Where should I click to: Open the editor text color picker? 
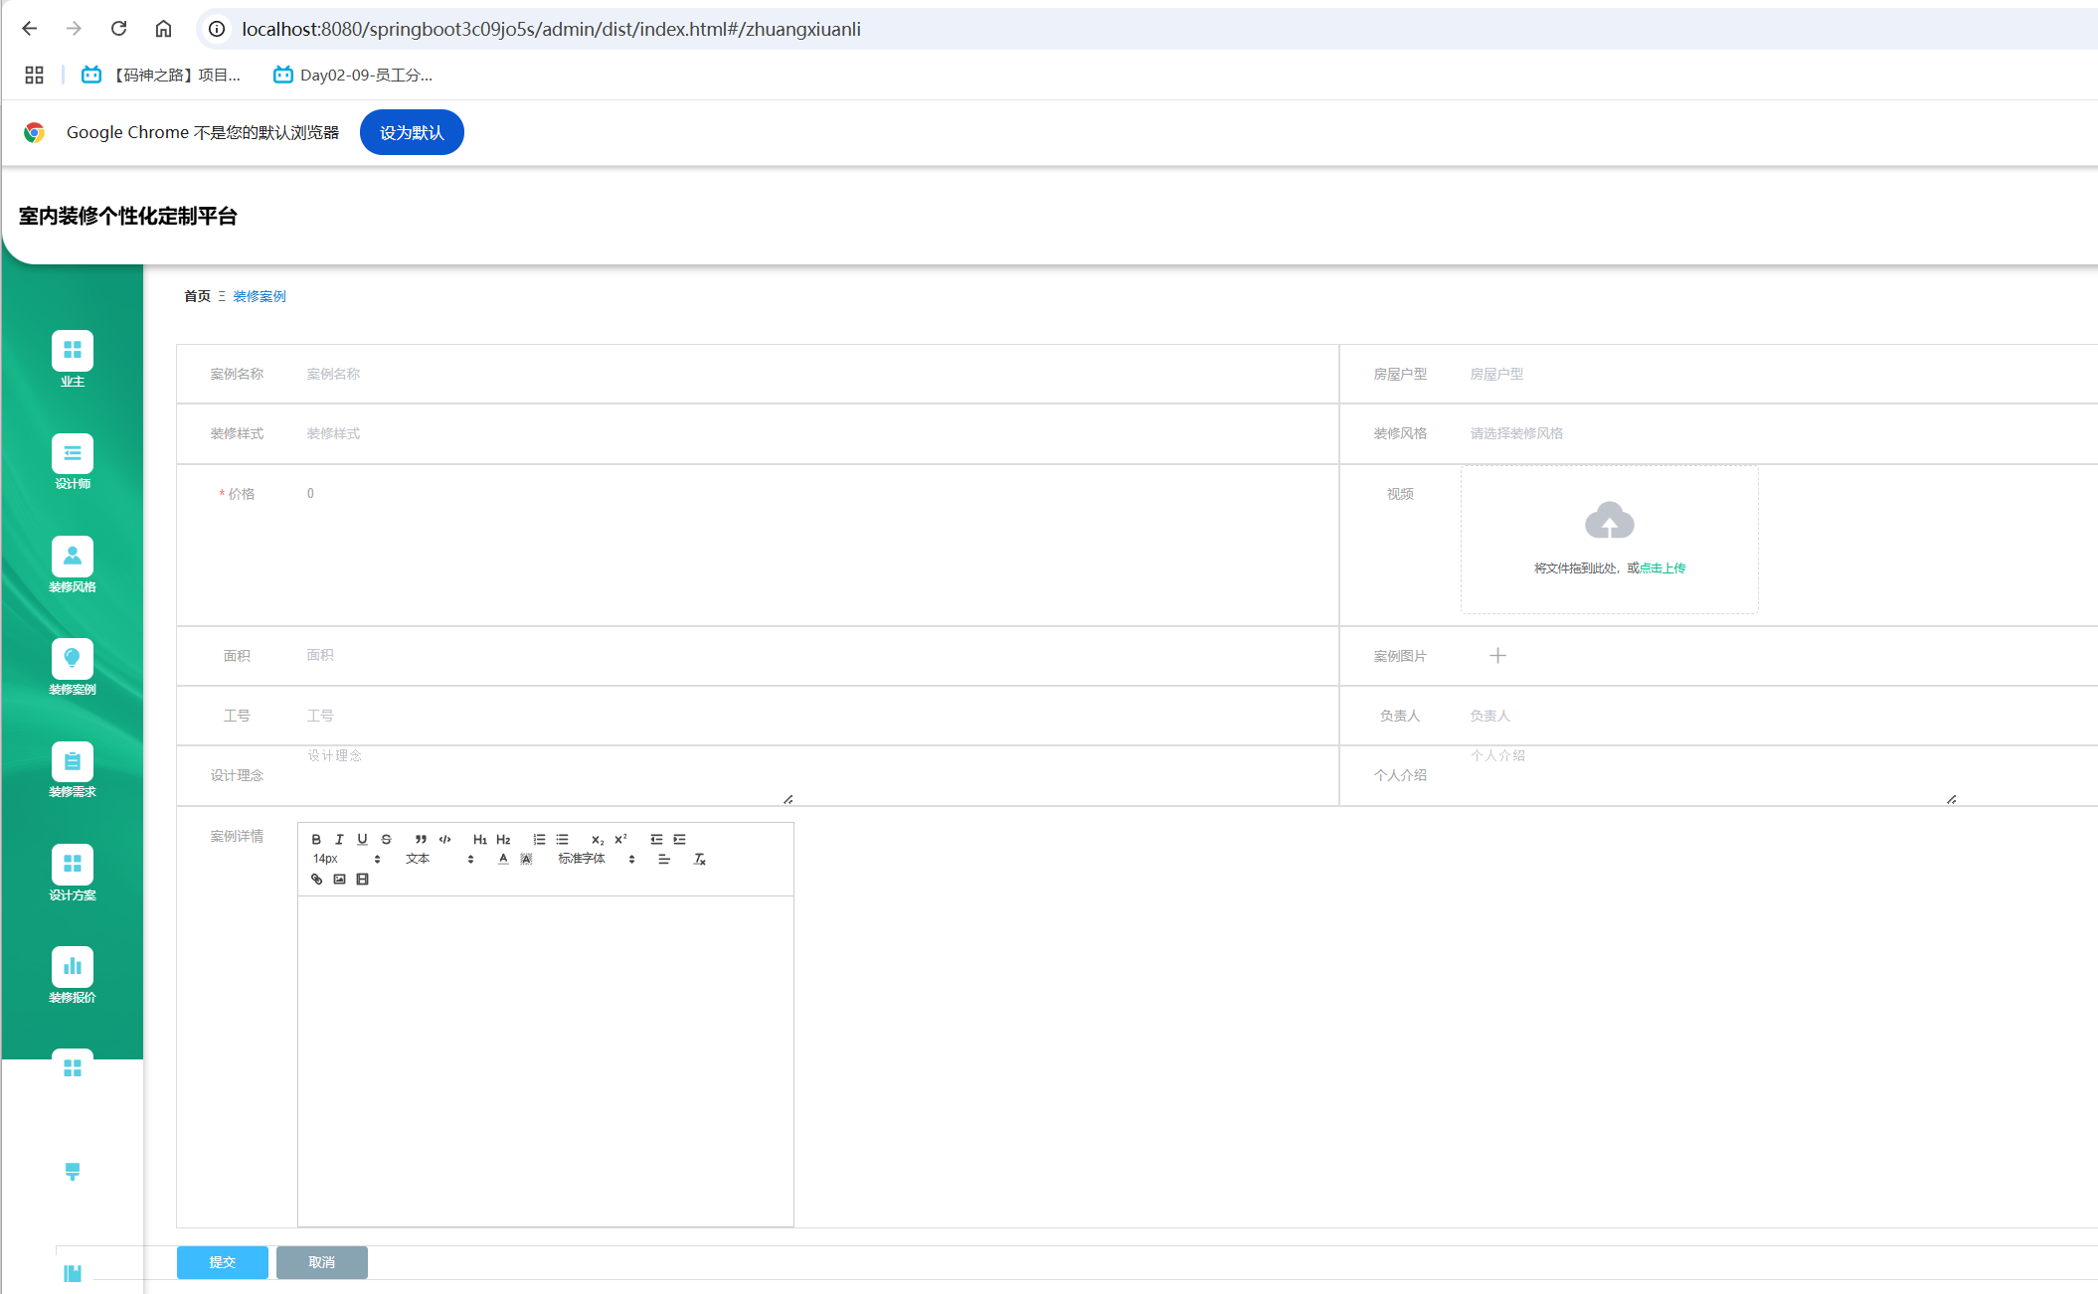(503, 859)
